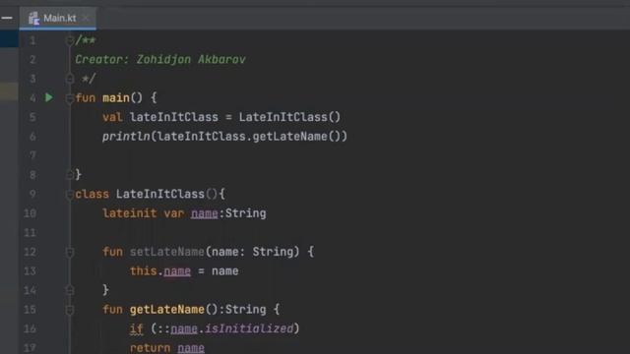
Task: Collapse the main function fold at line 4
Action: click(x=70, y=98)
